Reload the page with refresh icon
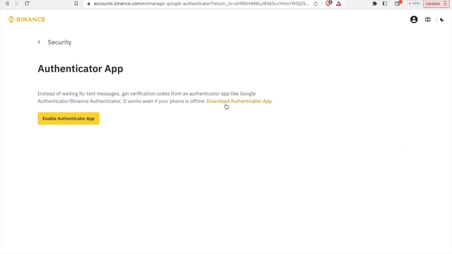 pyautogui.click(x=27, y=4)
